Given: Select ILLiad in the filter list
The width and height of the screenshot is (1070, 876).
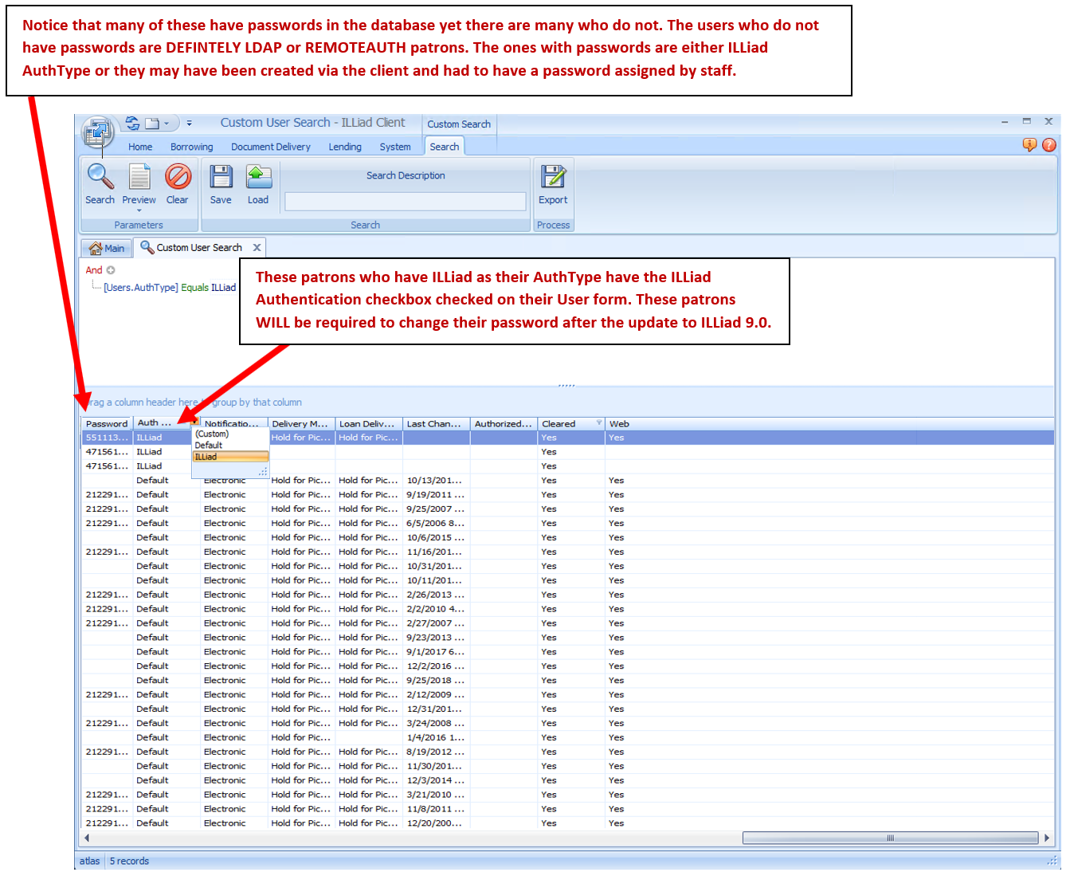Looking at the screenshot, I should (x=230, y=457).
